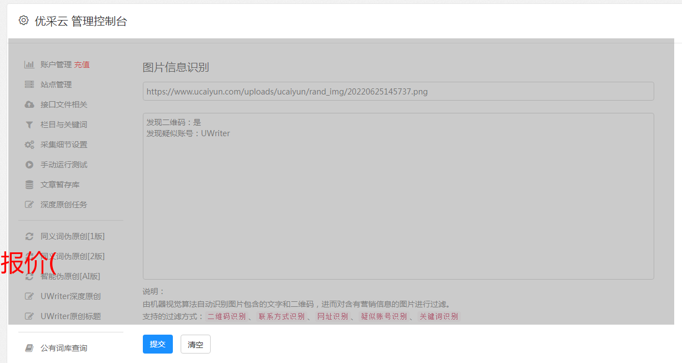Open UWriter深度原创 menu item

(70, 296)
